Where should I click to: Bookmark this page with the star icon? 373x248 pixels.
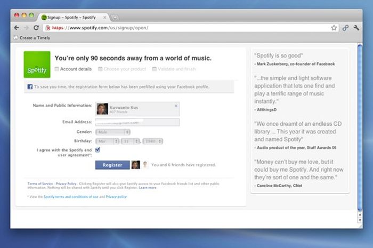pyautogui.click(x=334, y=28)
